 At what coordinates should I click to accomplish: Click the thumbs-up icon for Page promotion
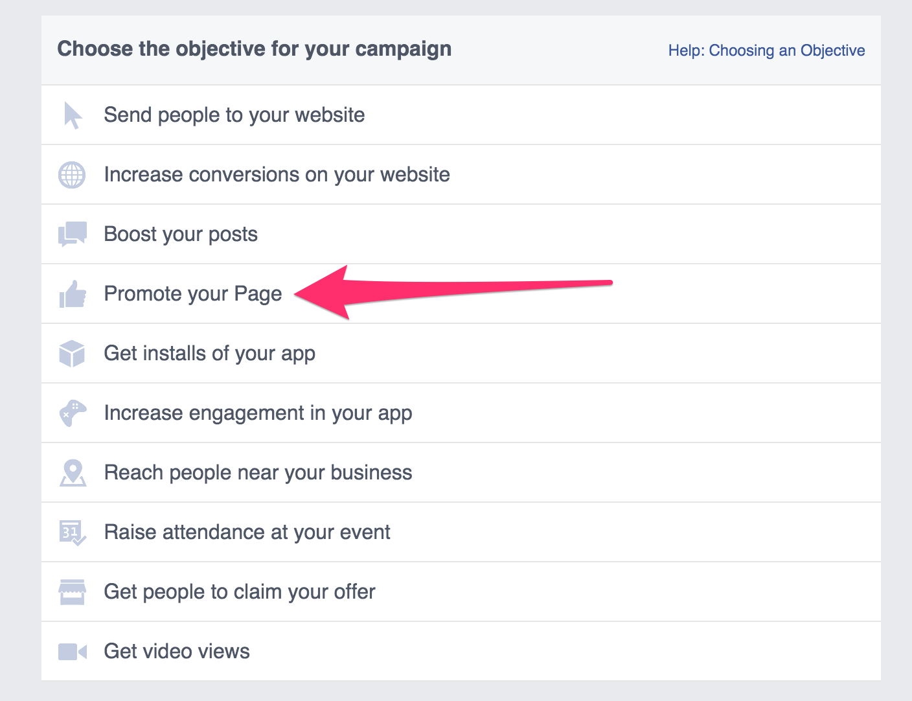pos(73,294)
